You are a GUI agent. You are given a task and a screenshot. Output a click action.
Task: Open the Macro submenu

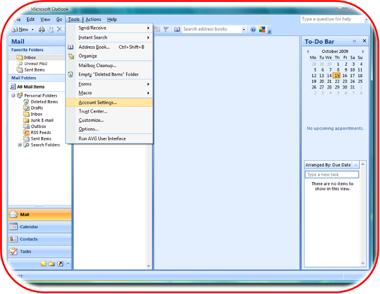[110, 93]
